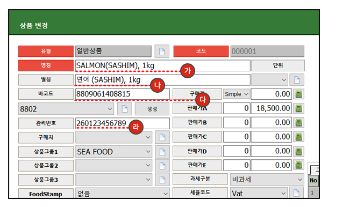This screenshot has height=207, width=364.
Task: Click the 관리번호 label button
Action: pyautogui.click(x=46, y=123)
